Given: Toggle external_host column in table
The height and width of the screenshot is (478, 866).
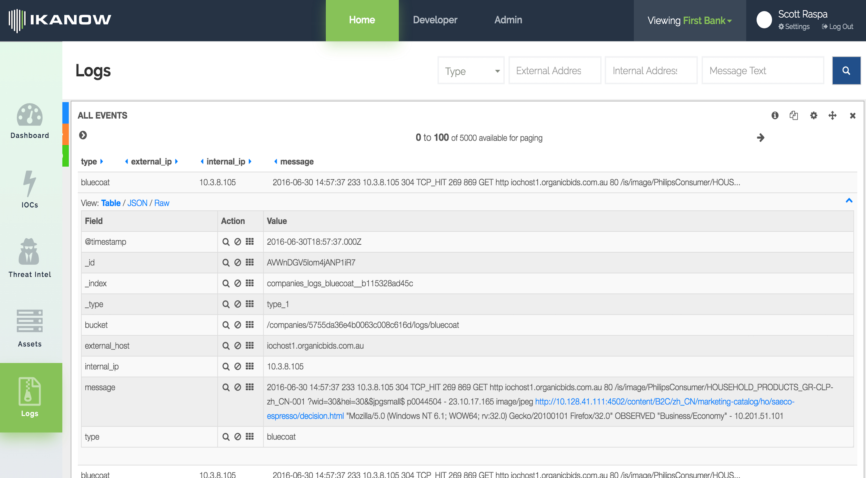Looking at the screenshot, I should (x=250, y=345).
